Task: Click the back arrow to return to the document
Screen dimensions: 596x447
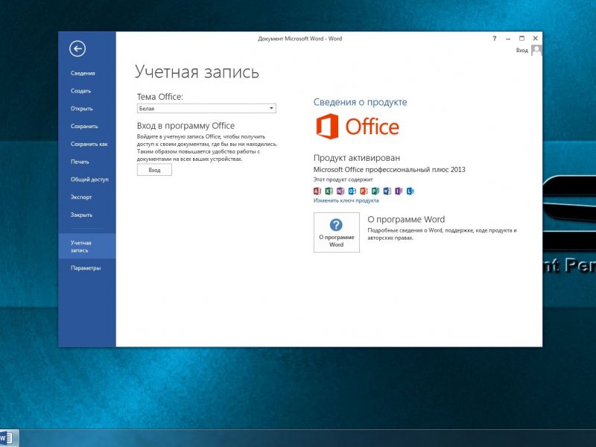Action: coord(77,48)
